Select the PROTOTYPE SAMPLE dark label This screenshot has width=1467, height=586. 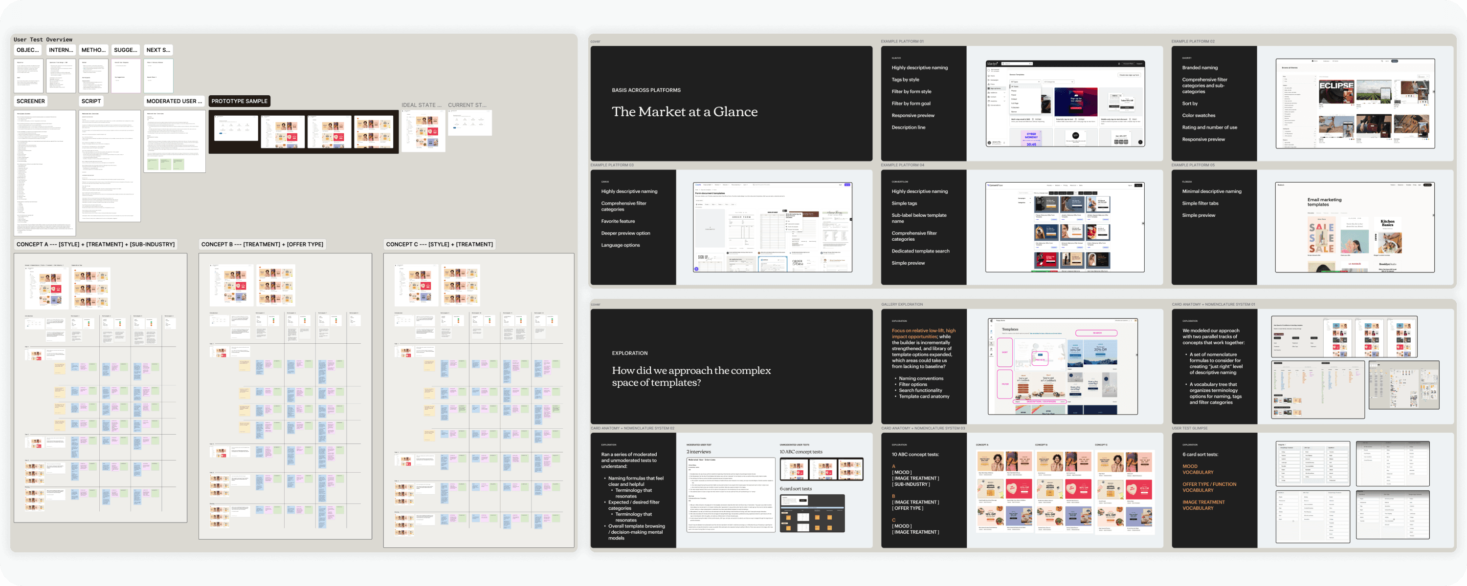click(239, 101)
